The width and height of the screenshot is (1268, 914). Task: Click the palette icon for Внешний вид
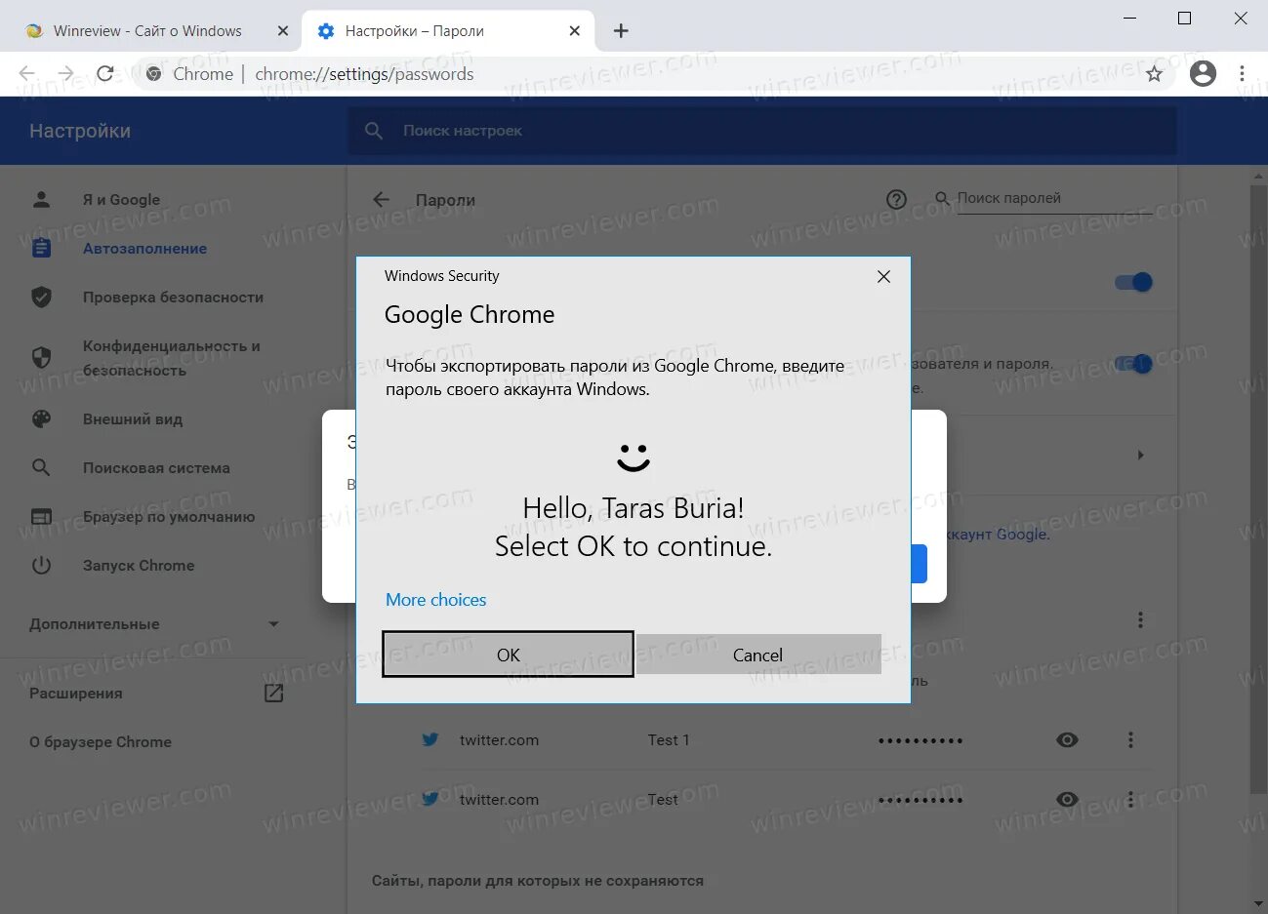[41, 418]
